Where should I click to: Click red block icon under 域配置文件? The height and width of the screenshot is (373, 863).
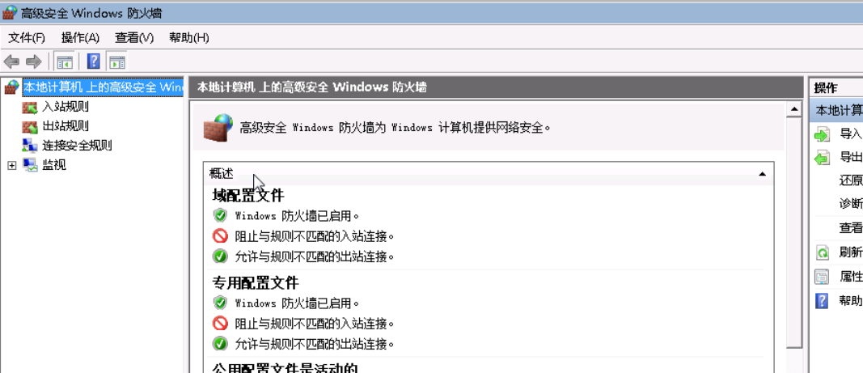(220, 235)
